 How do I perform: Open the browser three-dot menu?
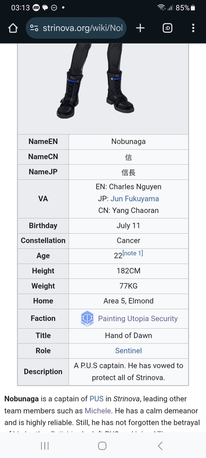[x=193, y=28]
